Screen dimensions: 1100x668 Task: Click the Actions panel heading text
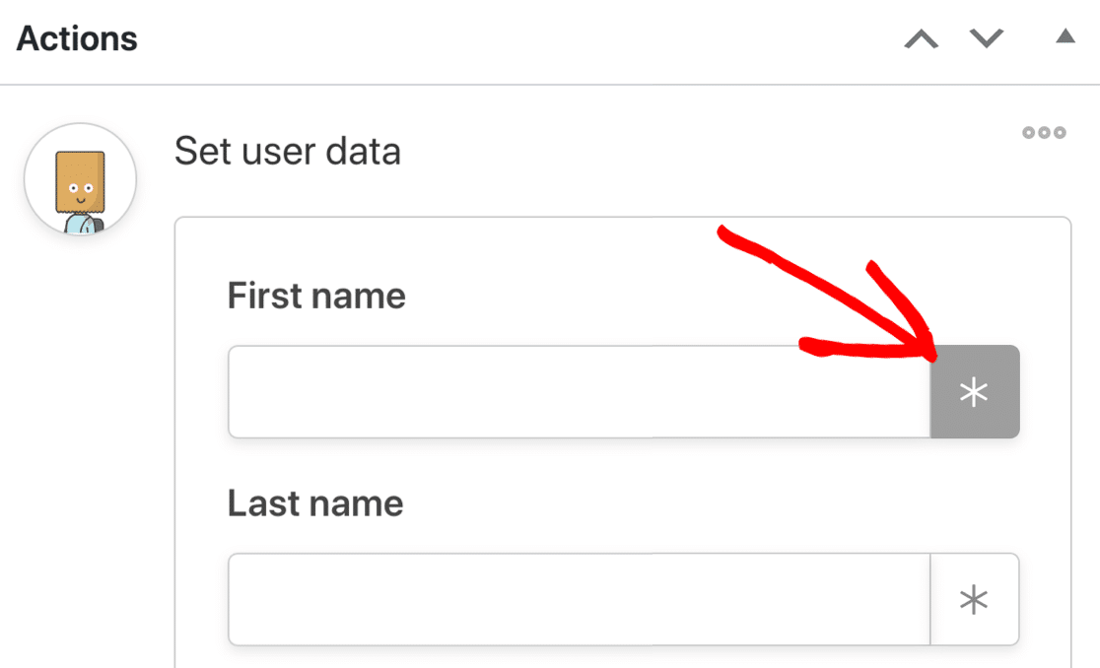(x=77, y=39)
